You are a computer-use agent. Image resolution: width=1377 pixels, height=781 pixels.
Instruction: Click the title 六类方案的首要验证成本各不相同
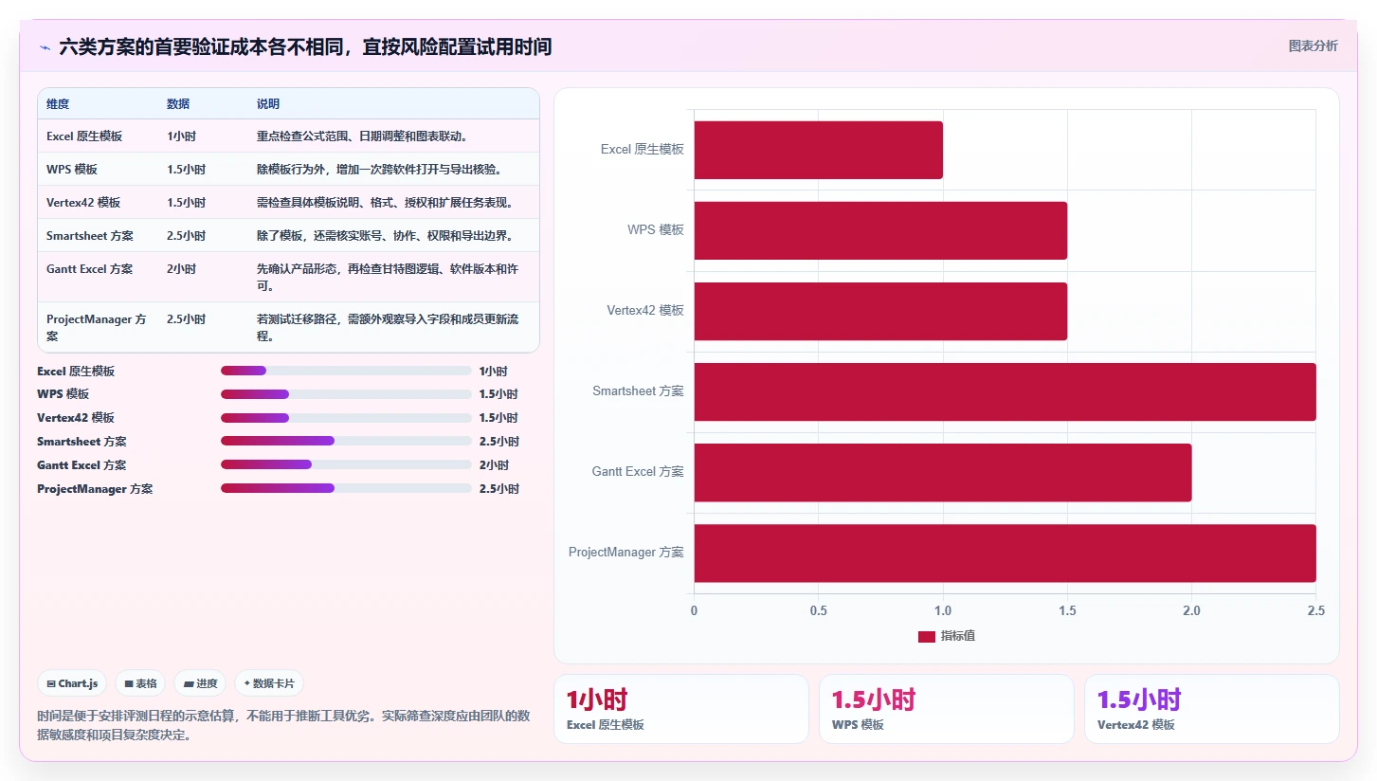pos(305,46)
